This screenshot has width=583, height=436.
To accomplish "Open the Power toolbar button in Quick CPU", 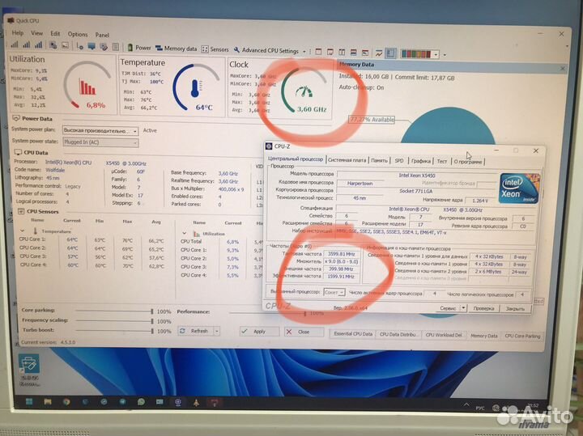I will 139,48.
